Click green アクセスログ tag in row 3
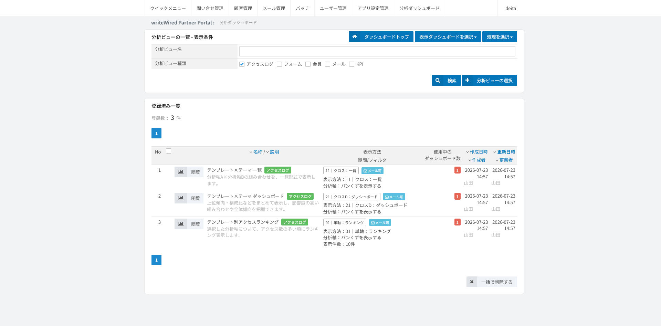The height and width of the screenshot is (326, 661). pyautogui.click(x=295, y=222)
